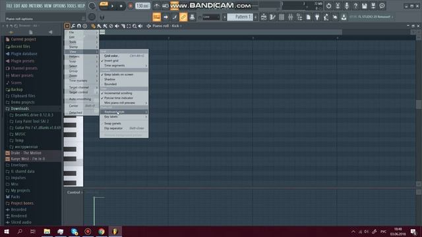Screen dimensions: 422x237
Task: Select the Zoom magnifier tool in piano roll
Action: tap(135, 26)
